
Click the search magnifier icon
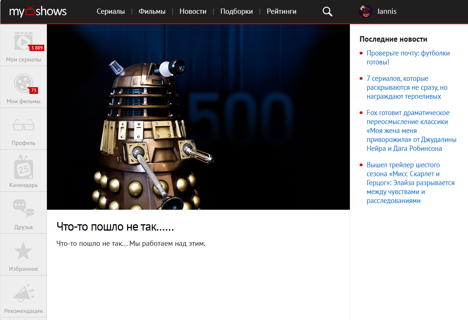click(x=327, y=12)
